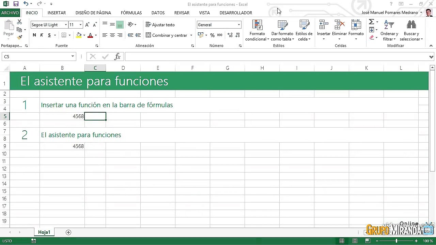Click the Eliminar cells button

(339, 30)
